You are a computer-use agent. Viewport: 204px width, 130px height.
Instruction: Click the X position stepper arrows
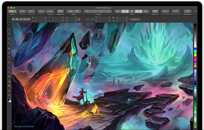coord(46,18)
